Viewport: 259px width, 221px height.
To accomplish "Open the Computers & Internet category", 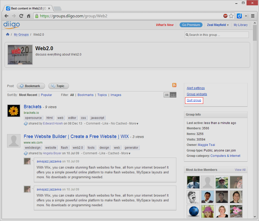I will click(x=225, y=156).
